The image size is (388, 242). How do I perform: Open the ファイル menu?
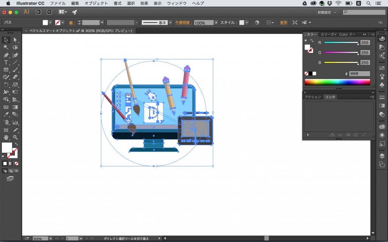tap(58, 3)
